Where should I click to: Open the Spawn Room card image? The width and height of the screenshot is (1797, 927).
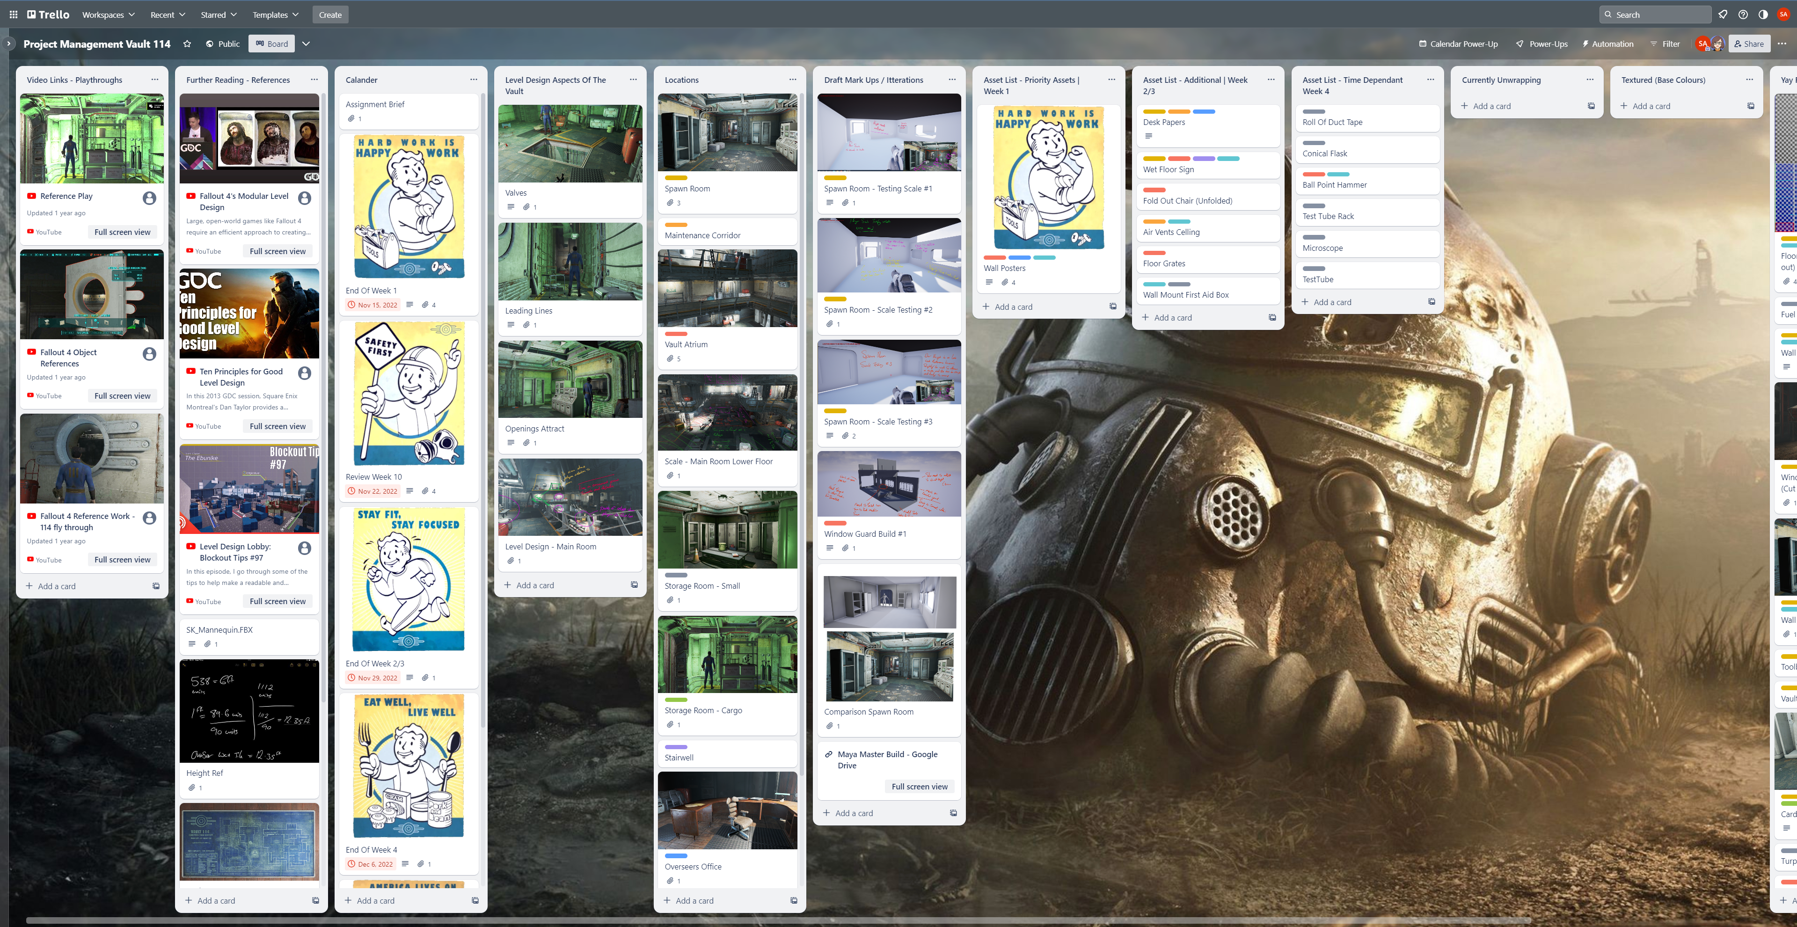[728, 132]
